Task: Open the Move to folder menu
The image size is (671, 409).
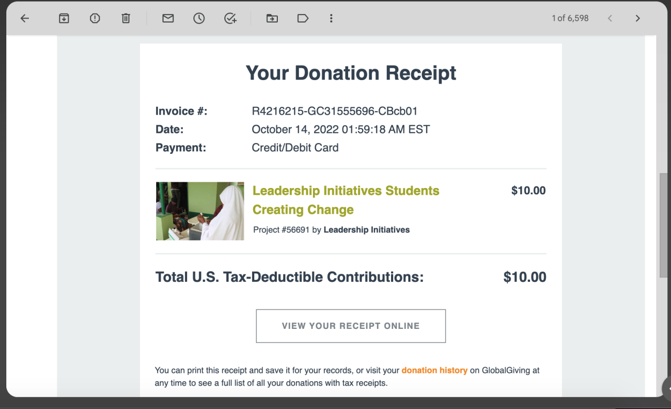Action: coord(272,18)
